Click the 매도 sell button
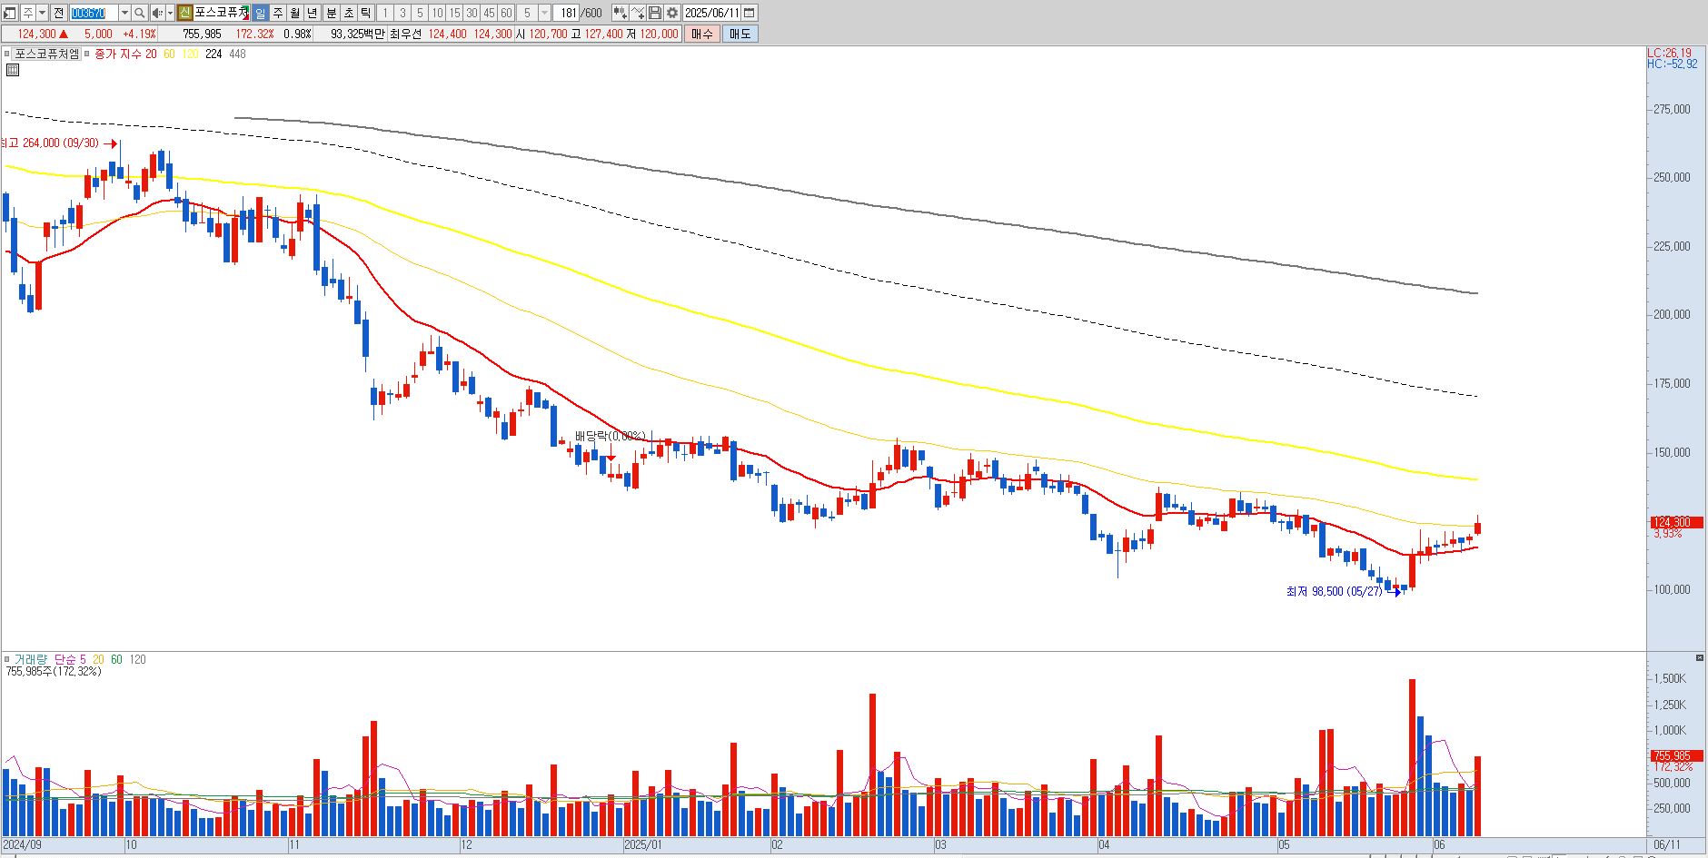The width and height of the screenshot is (1708, 858). click(740, 34)
